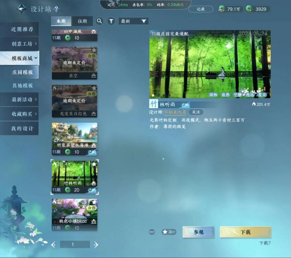Click pavilion icon on 龙宝生日红色 card
The height and width of the screenshot is (258, 291).
coord(94,114)
